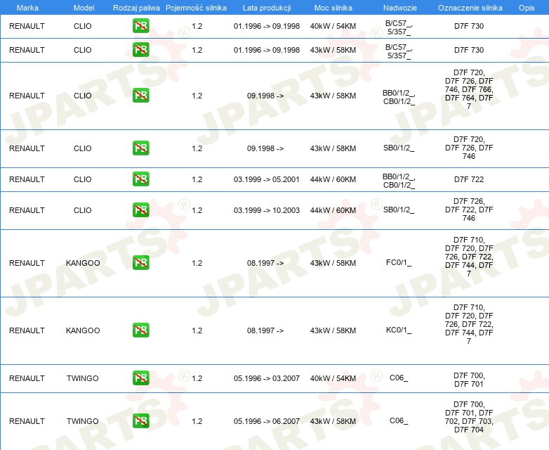The width and height of the screenshot is (549, 450).
Task: Click the Pojemność silnika column header
Action: (196, 8)
